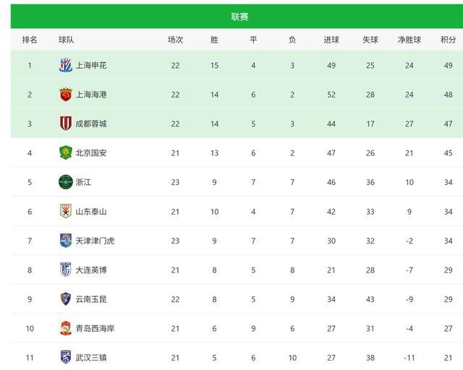Screen dimensions: 463x370
Task: Select the 大连英博 shield icon
Action: click(x=66, y=270)
